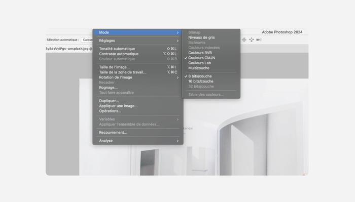
Task: Select Couleurs RVB color mode
Action: tap(211, 53)
